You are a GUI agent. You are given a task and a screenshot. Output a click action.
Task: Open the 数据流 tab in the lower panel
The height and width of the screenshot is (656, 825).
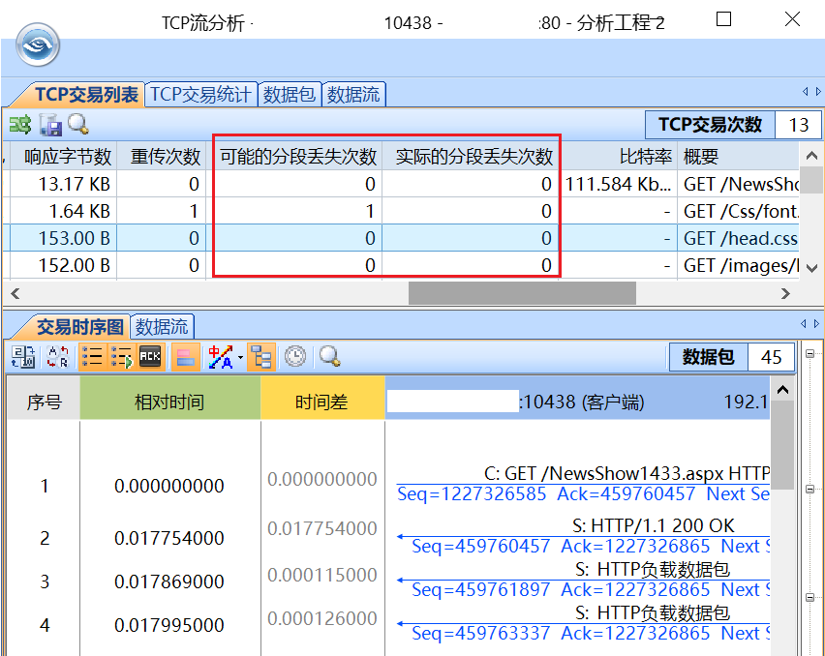click(161, 326)
